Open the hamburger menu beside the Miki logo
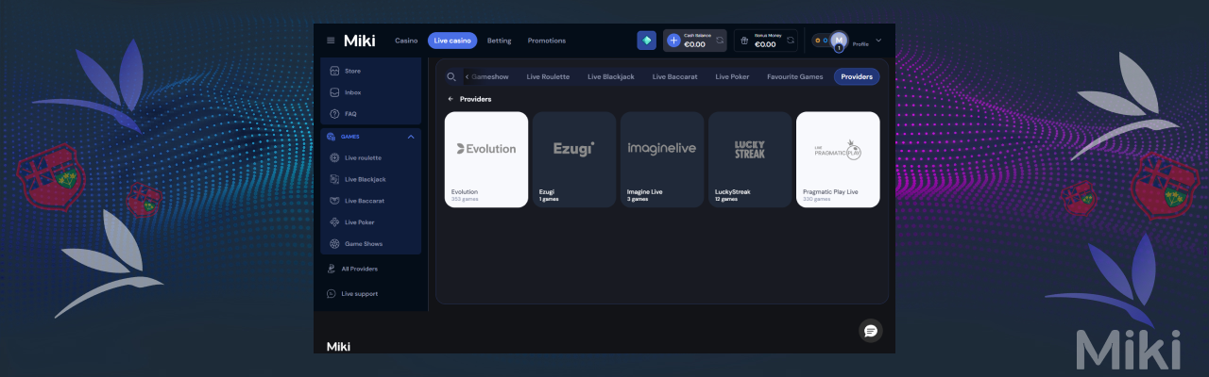This screenshot has height=377, width=1209. 331,41
